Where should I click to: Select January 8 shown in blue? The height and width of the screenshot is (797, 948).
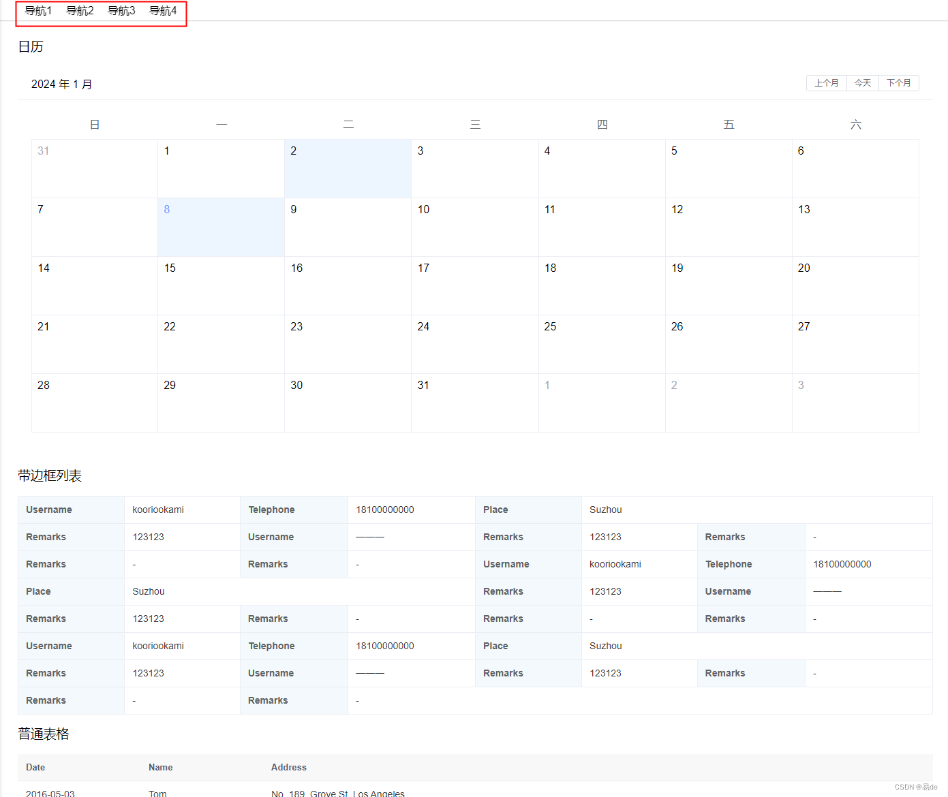221,228
